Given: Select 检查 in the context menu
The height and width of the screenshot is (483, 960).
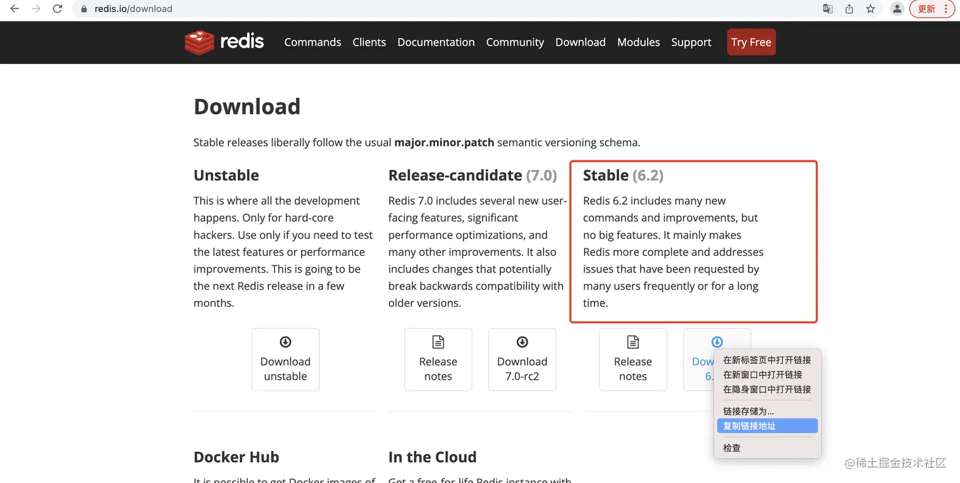Looking at the screenshot, I should pyautogui.click(x=732, y=448).
